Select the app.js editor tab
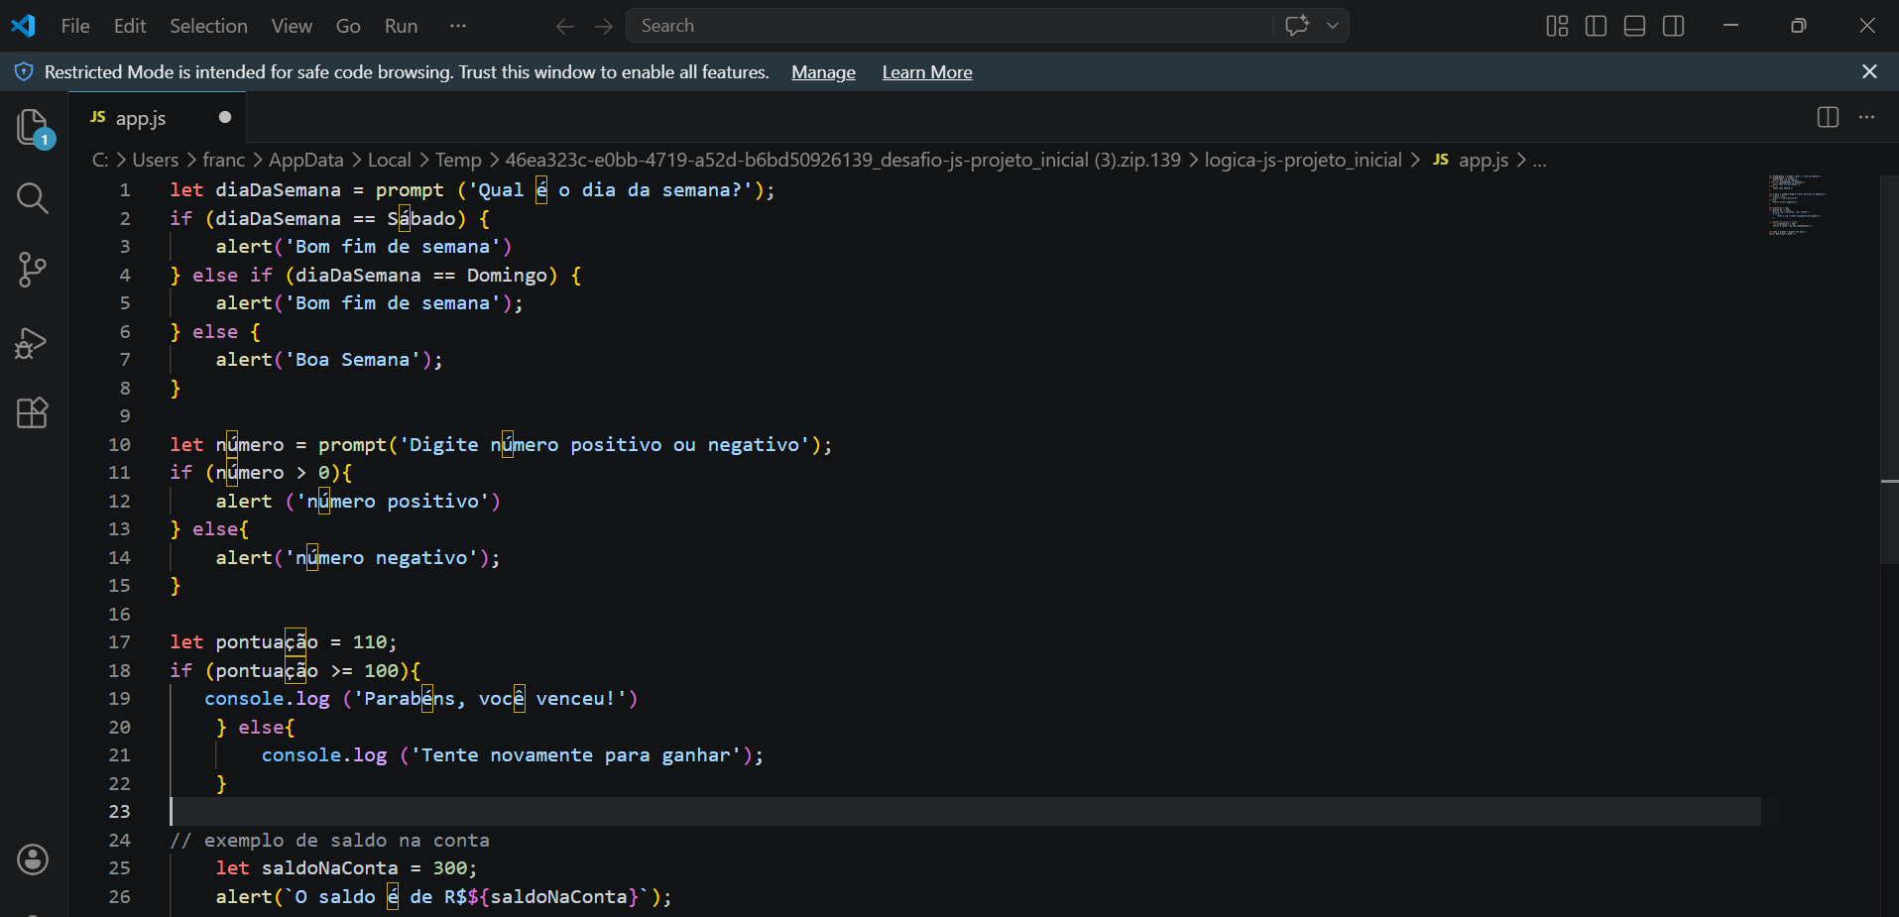 pos(141,118)
